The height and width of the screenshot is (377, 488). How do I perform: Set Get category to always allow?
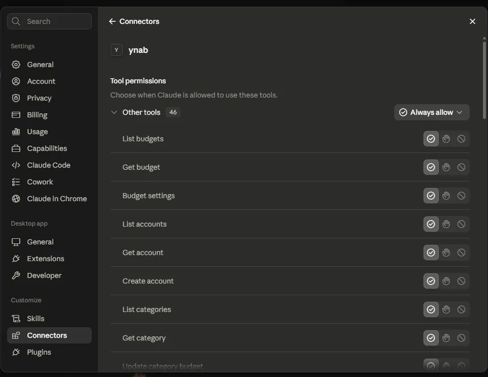(x=431, y=338)
